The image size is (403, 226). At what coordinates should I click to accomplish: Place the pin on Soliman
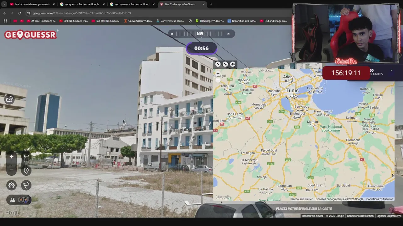coord(351,118)
